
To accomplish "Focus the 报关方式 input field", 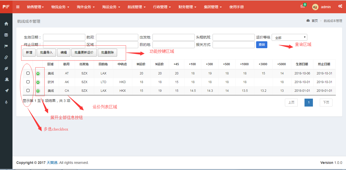I will [234, 45].
